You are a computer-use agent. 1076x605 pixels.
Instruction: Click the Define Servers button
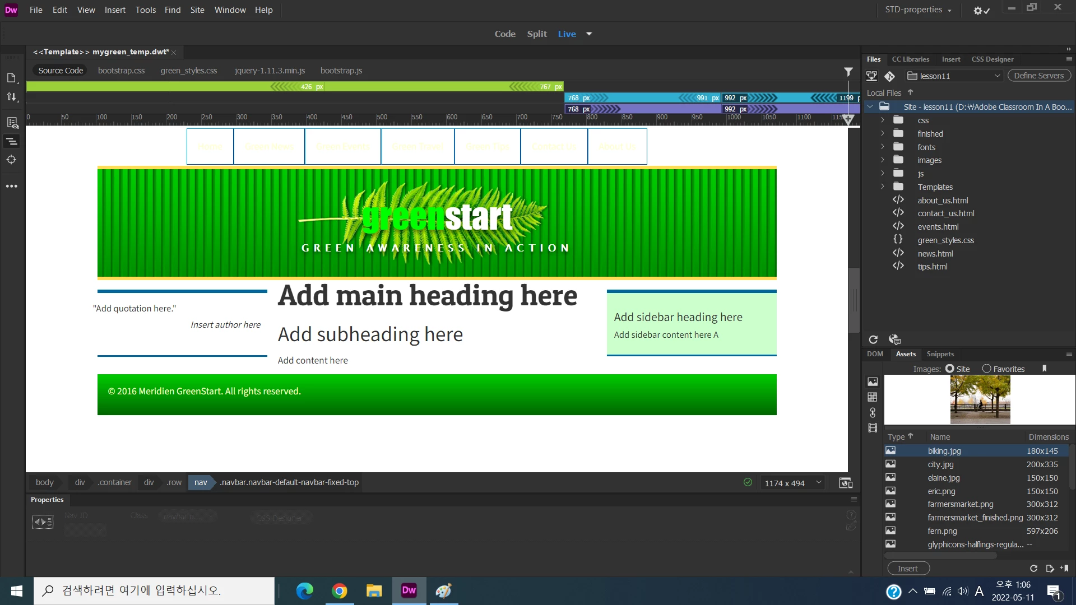[x=1038, y=76]
